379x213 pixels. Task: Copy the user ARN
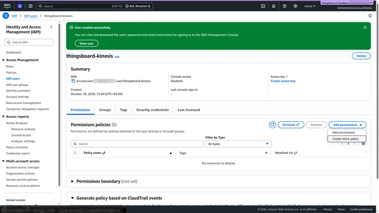[73, 81]
